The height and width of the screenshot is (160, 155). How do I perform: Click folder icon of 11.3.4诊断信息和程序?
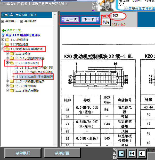click(x=12, y=81)
